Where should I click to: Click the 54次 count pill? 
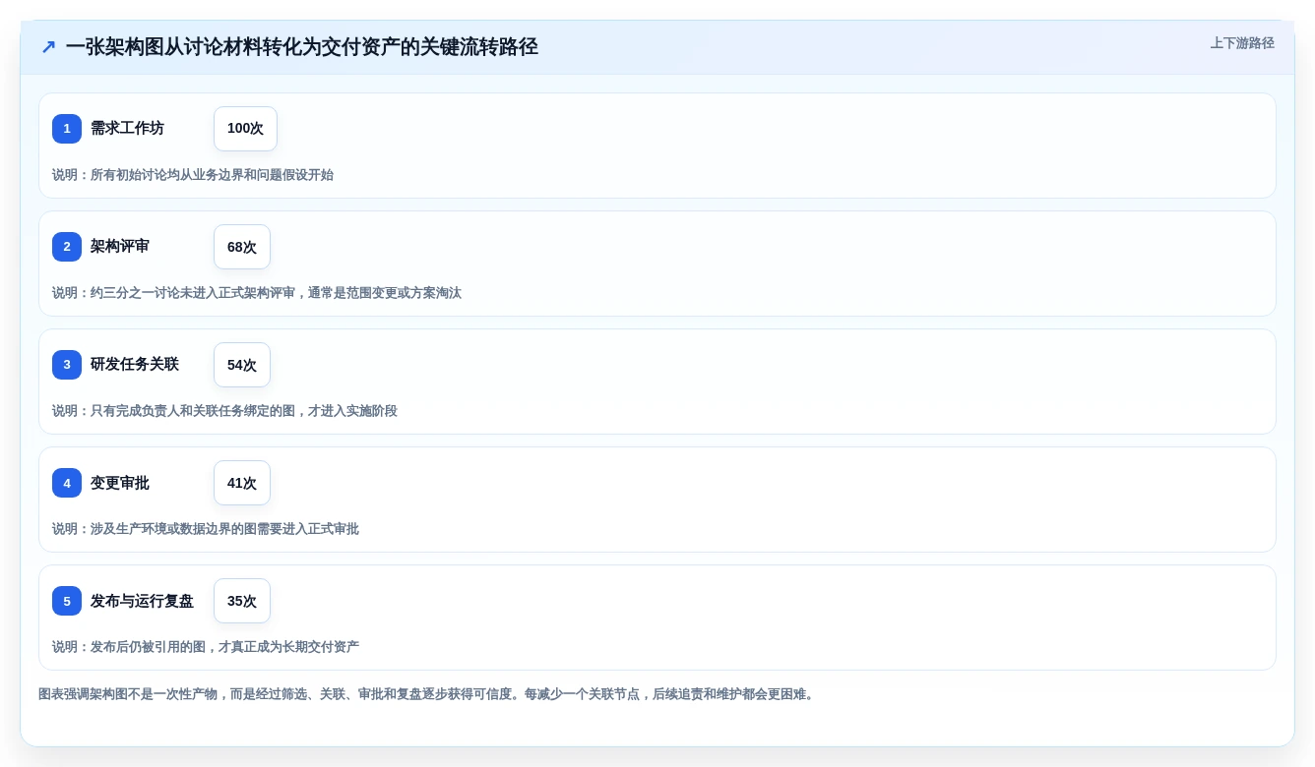click(242, 365)
